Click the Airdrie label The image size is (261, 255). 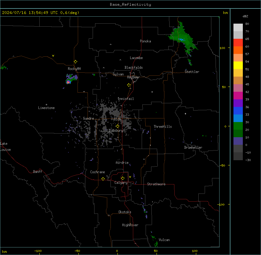[x=122, y=163]
